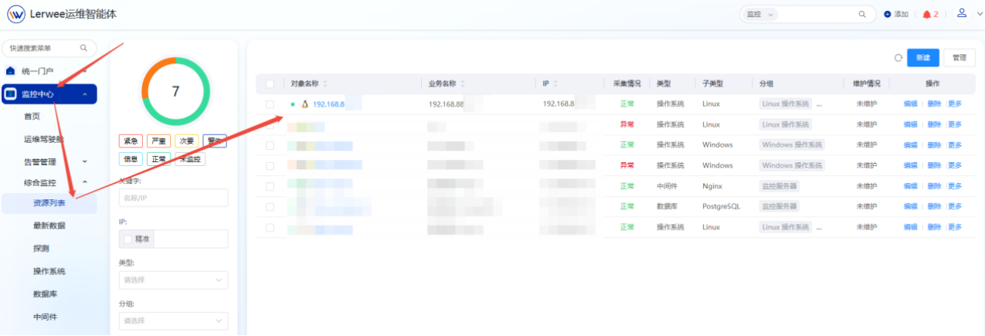Click the user profile icon
The image size is (985, 336).
961,13
